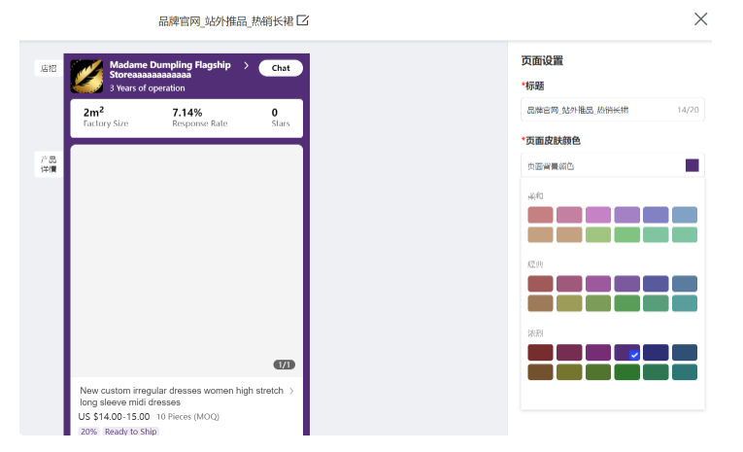The image size is (743, 452).
Task: Pick the first soft pink-red swatch
Action: point(540,215)
